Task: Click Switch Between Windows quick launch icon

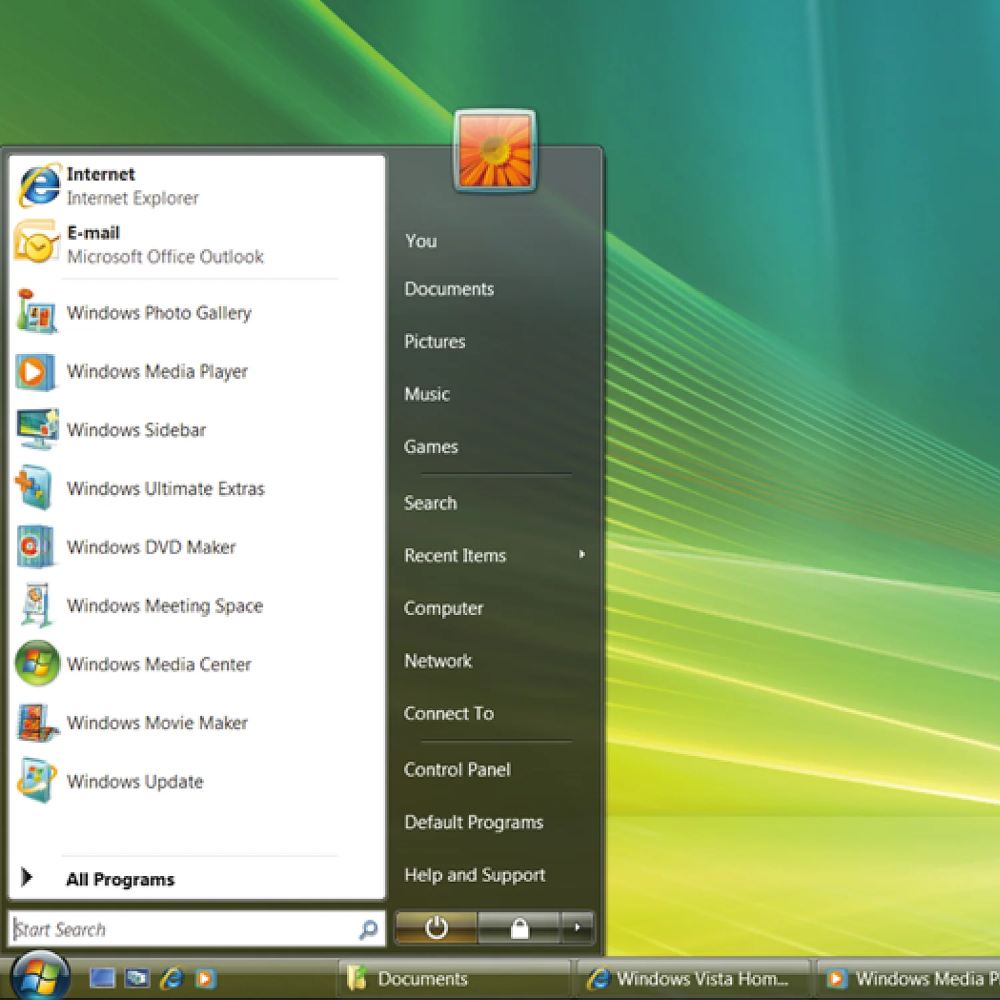Action: (x=137, y=978)
